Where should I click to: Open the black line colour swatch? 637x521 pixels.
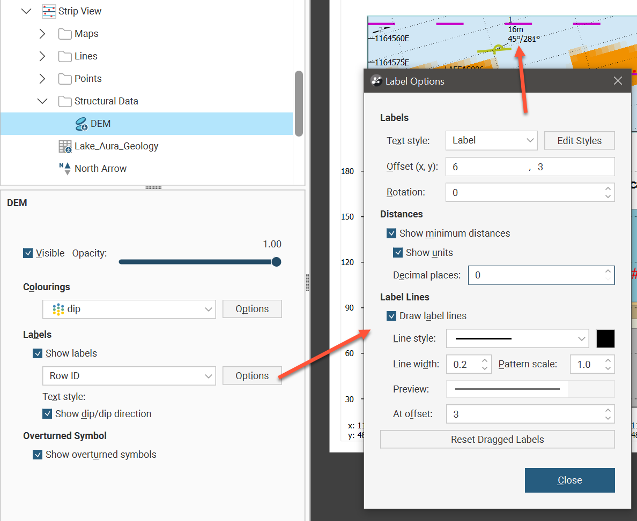pyautogui.click(x=605, y=338)
